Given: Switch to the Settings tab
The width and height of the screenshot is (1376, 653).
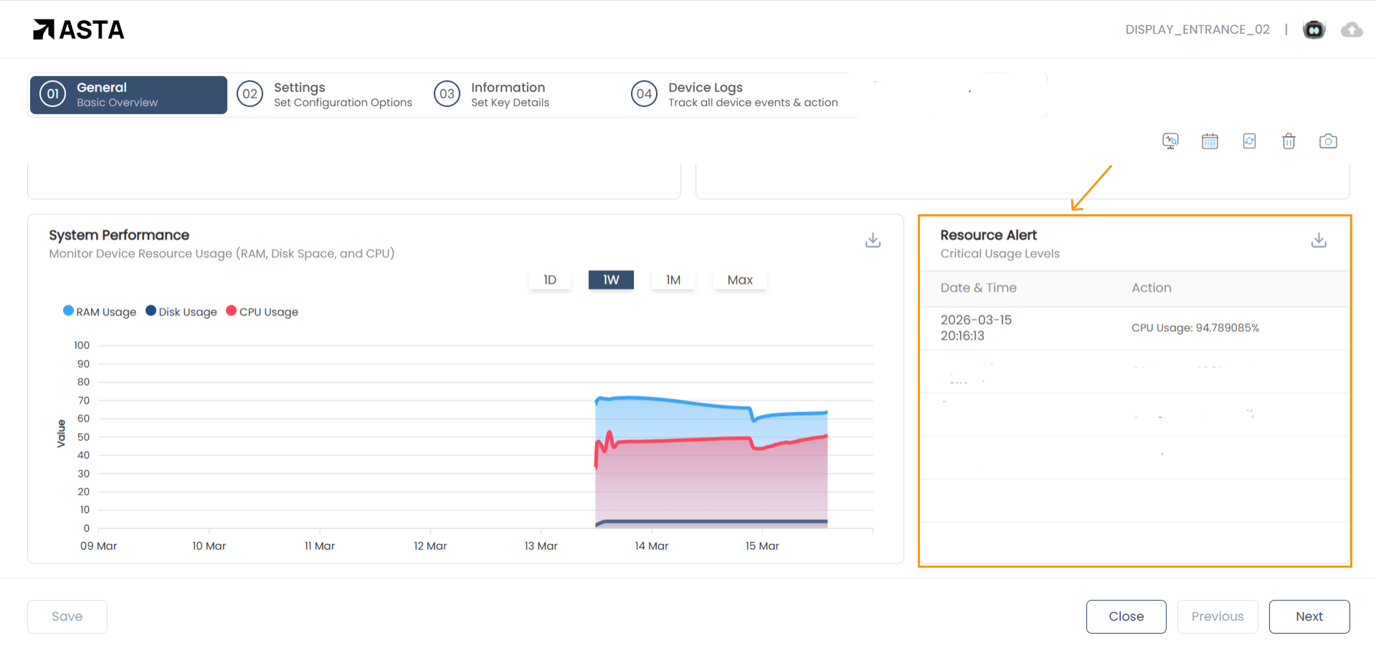Looking at the screenshot, I should (326, 95).
